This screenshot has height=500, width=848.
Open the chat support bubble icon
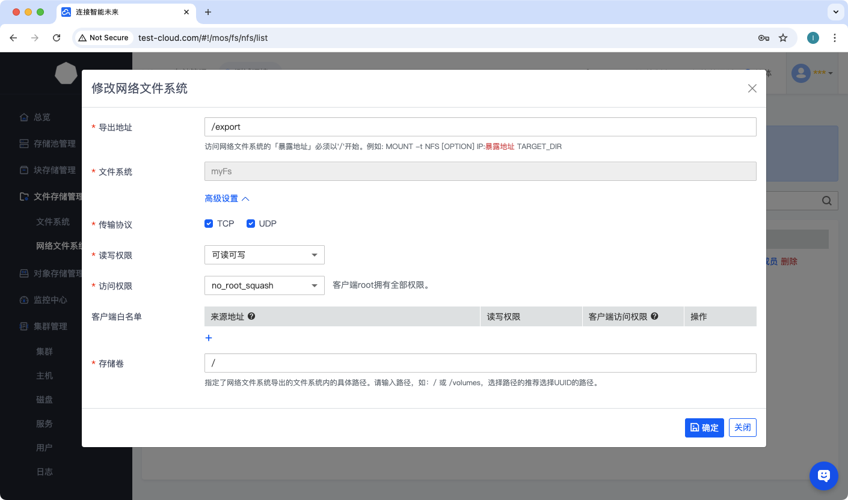(x=823, y=475)
